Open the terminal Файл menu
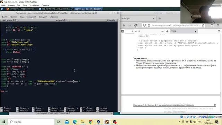 [x=4, y=17]
